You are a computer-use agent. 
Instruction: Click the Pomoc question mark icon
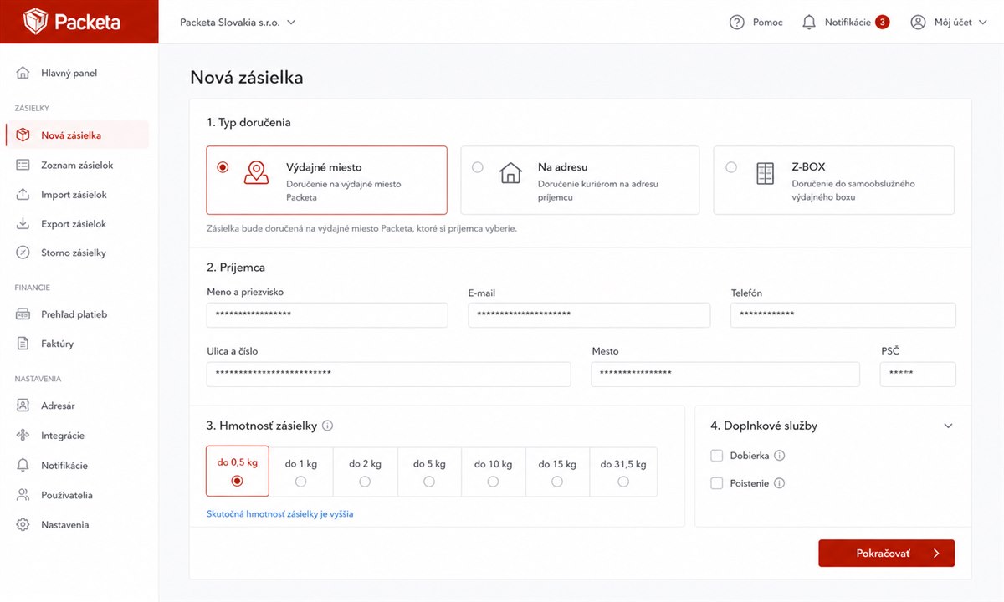(x=737, y=23)
